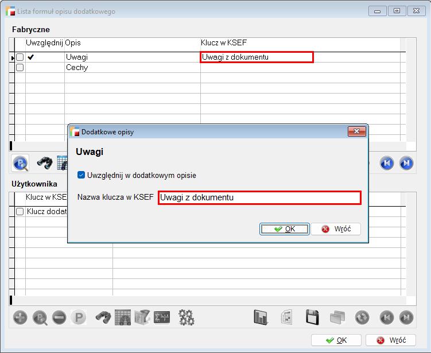This screenshot has height=353, width=431.
Task: Toggle the checkbox in the Cechy row
Action: 20,68
